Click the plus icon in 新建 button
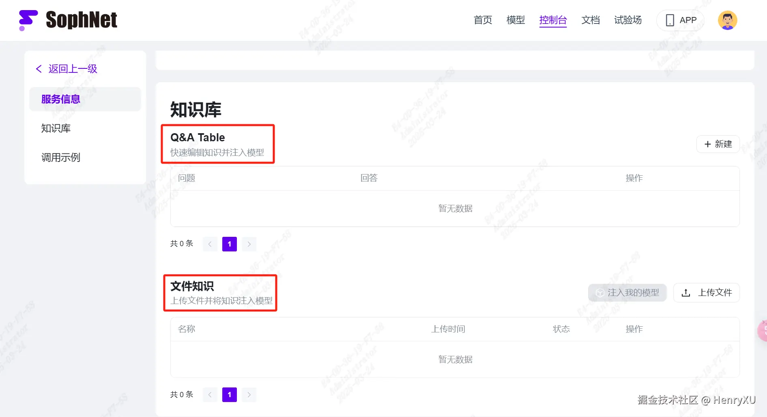Screen dimensions: 767x417 pos(708,144)
